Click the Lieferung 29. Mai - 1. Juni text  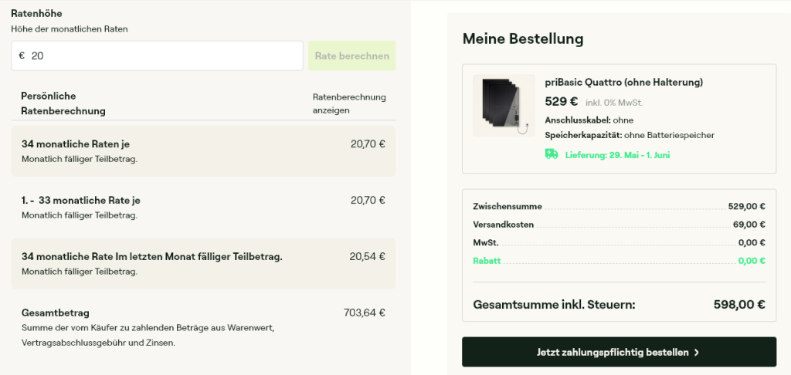(x=617, y=155)
